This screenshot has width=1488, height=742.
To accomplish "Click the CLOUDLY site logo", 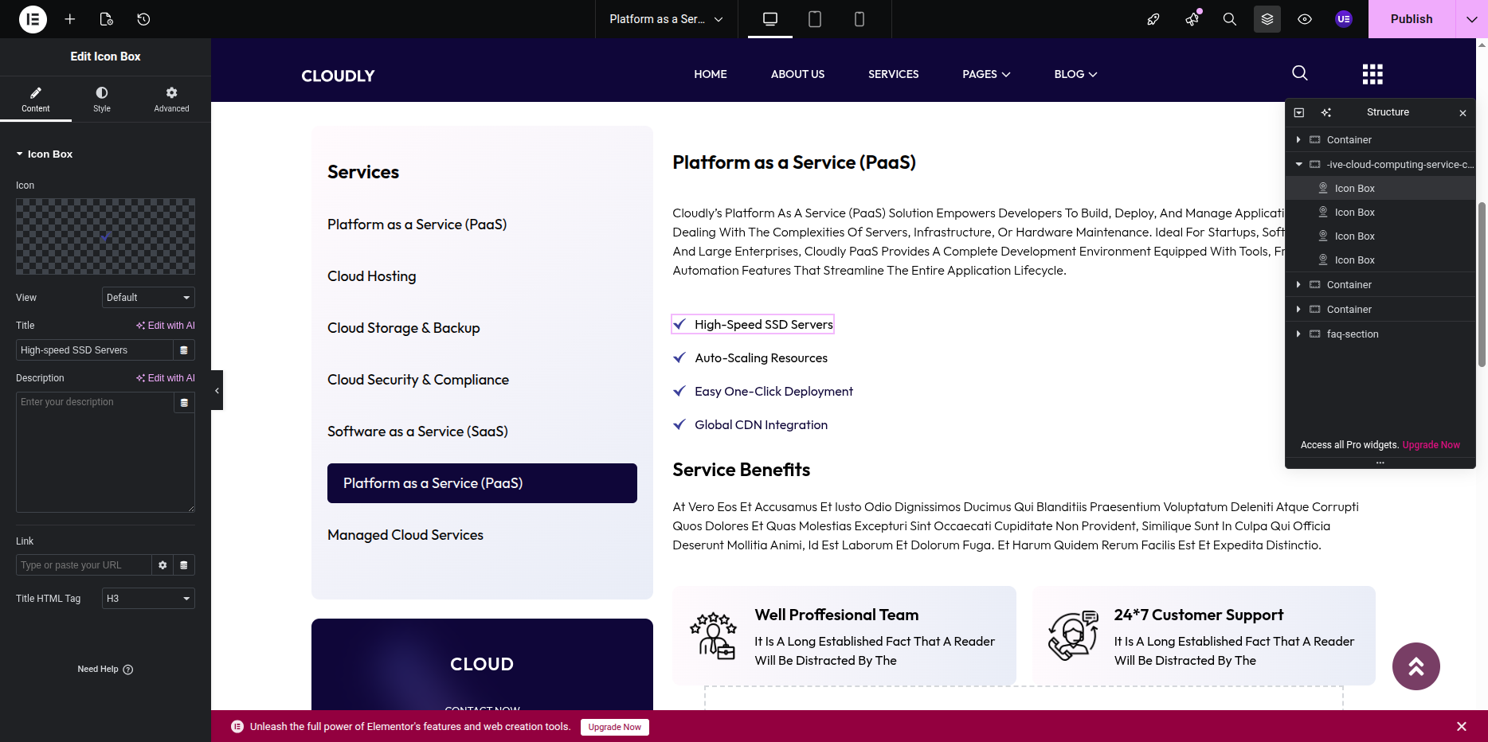I will click(338, 76).
